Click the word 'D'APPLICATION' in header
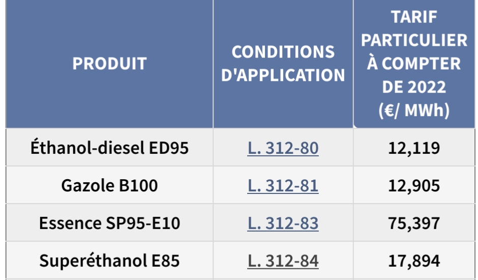478x280 pixels. point(283,75)
